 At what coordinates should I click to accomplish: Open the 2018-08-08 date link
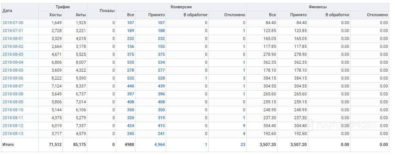[13, 94]
